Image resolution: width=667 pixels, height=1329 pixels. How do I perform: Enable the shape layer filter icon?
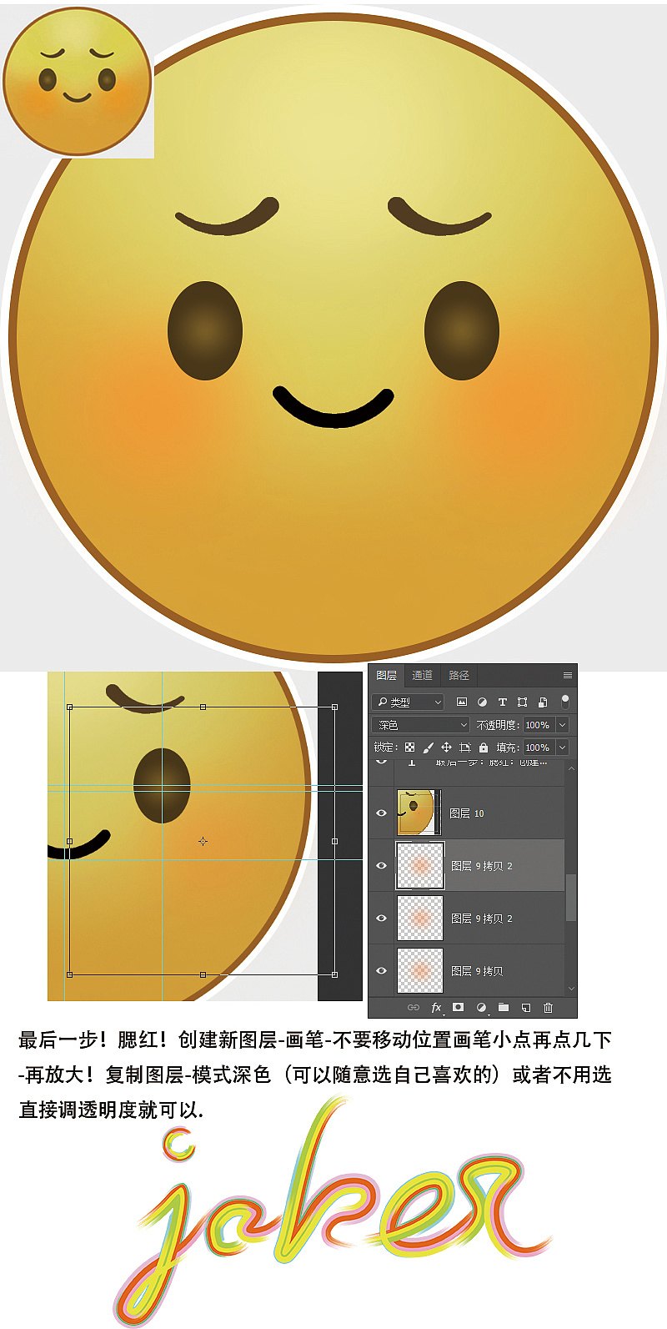[522, 702]
